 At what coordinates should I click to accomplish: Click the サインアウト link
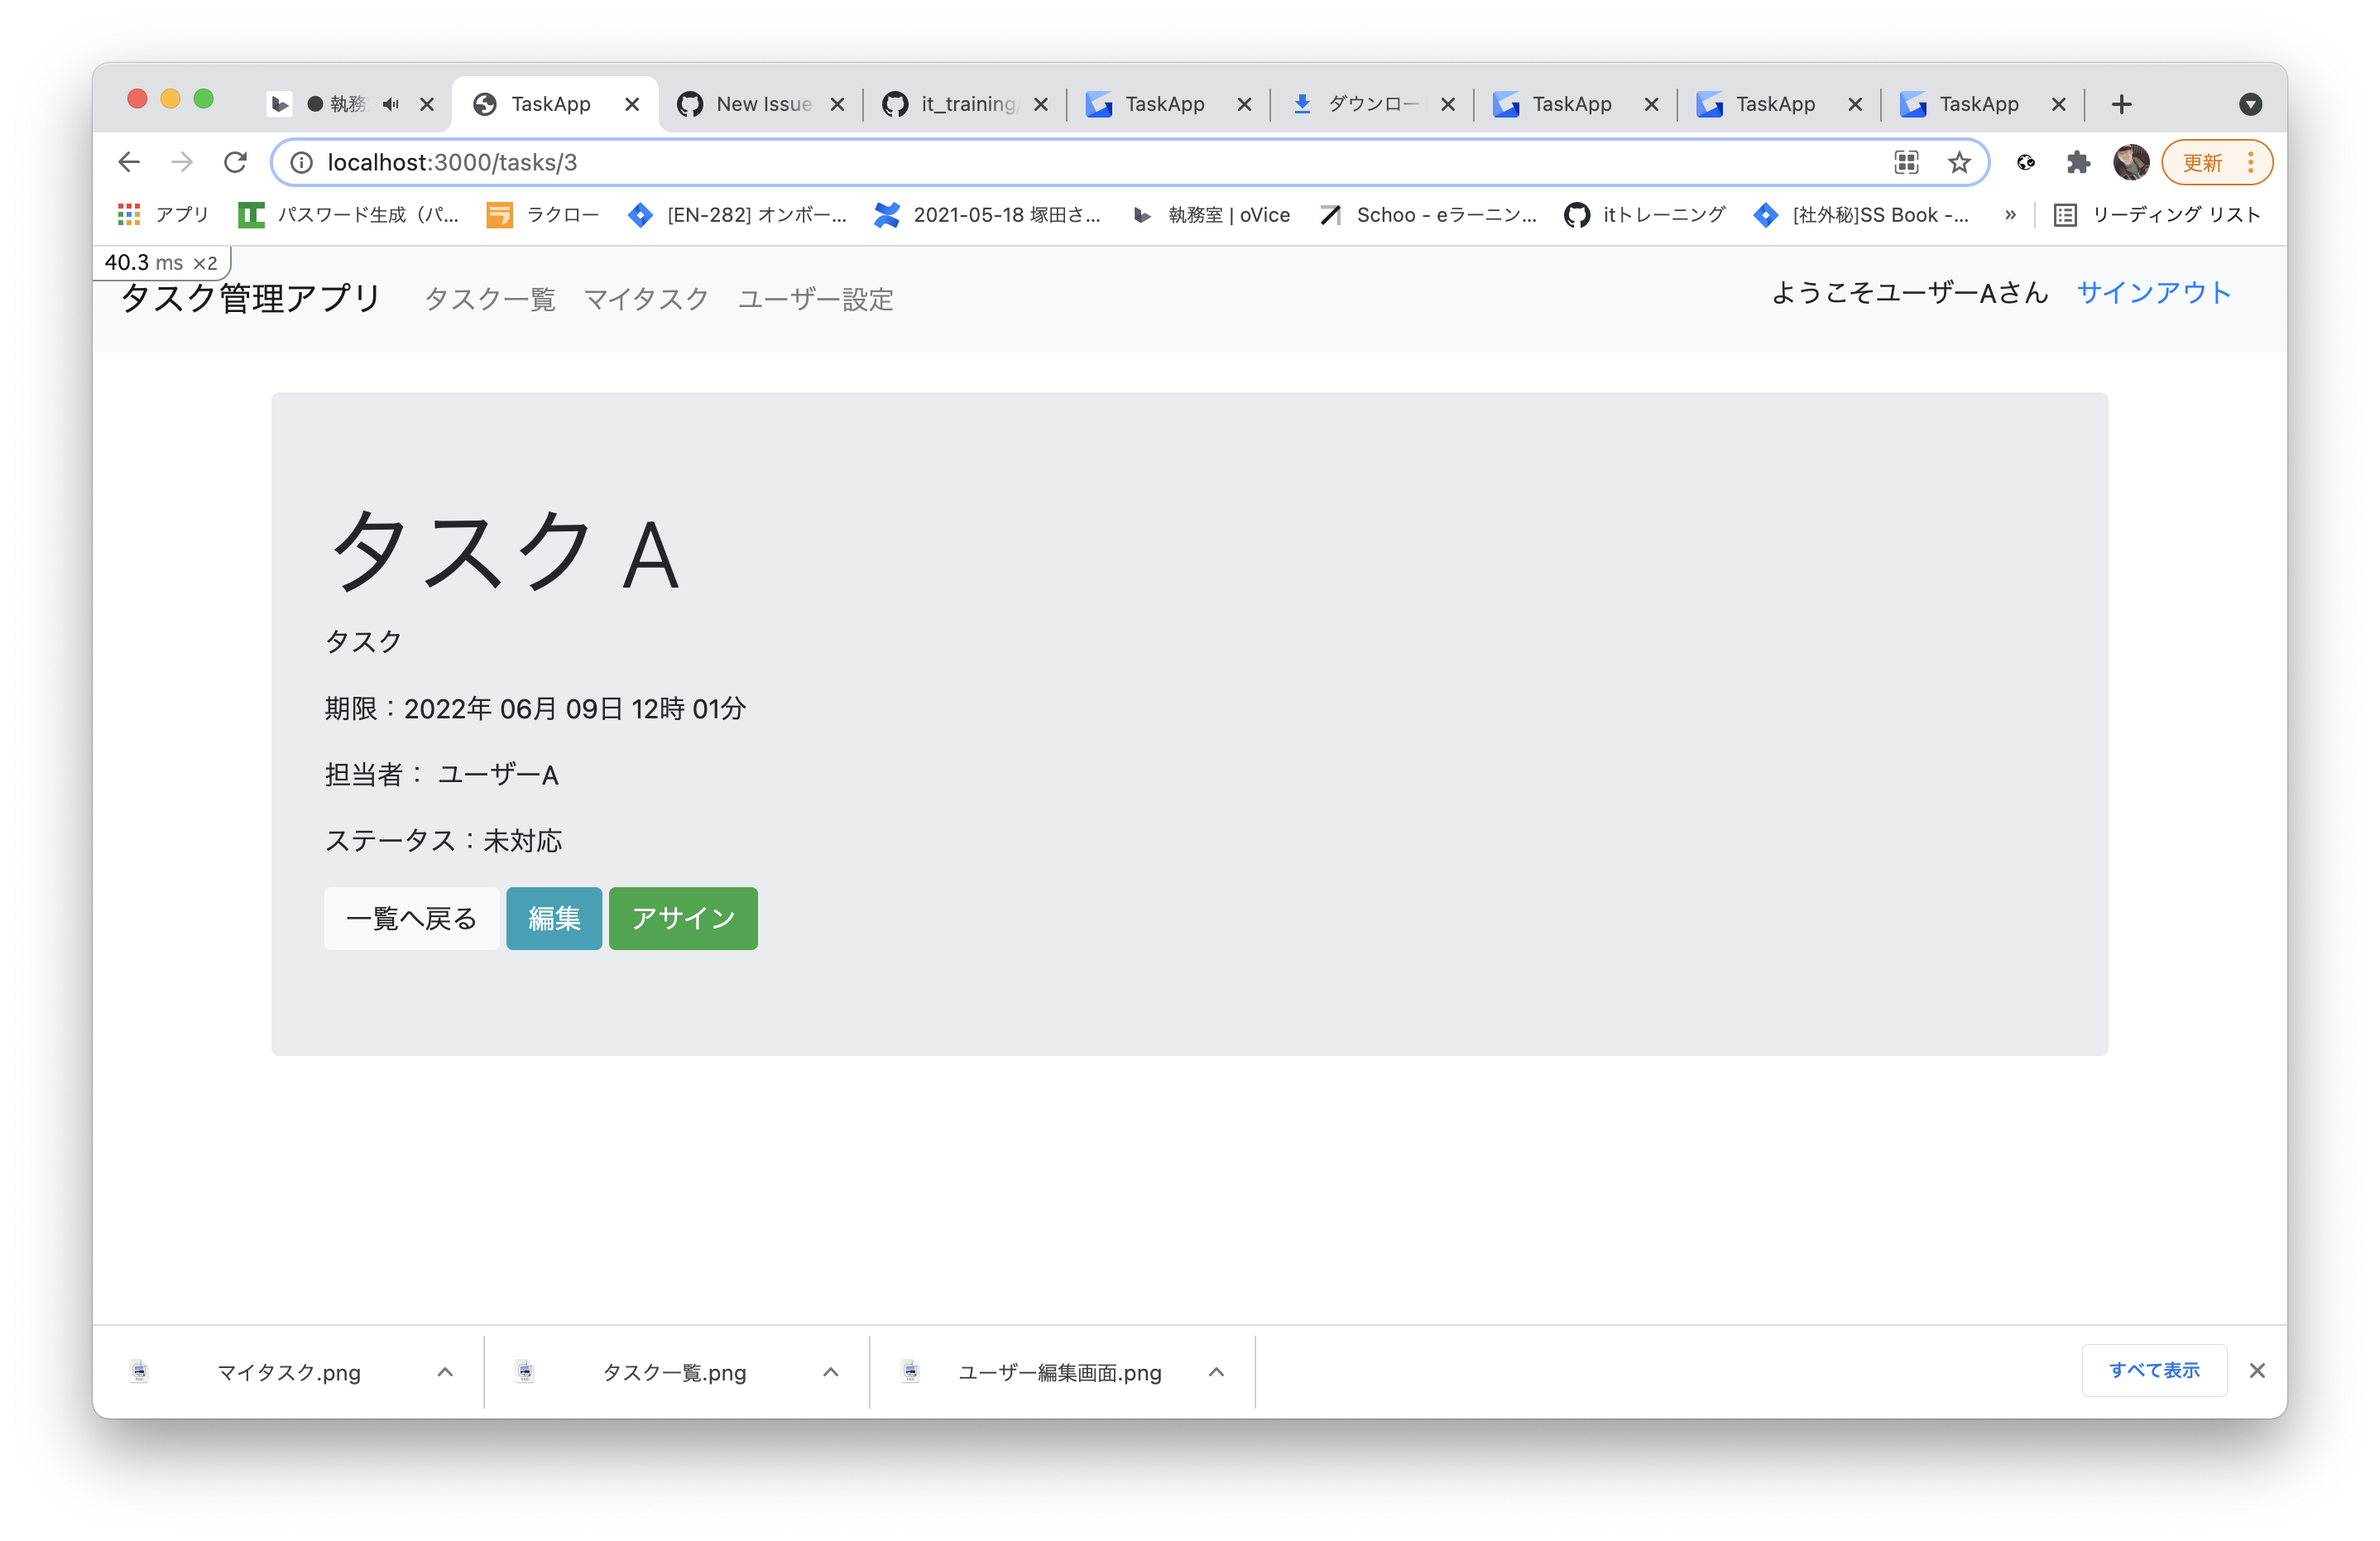(2153, 293)
